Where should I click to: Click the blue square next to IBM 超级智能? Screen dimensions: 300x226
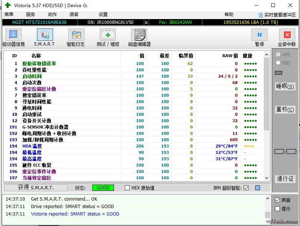click(257, 188)
